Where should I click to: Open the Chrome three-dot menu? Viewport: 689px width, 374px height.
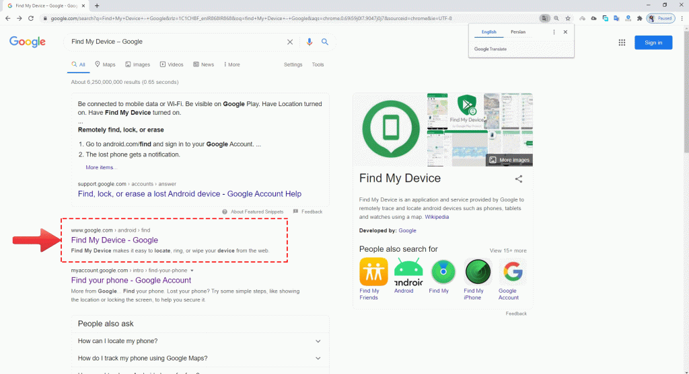click(x=682, y=18)
